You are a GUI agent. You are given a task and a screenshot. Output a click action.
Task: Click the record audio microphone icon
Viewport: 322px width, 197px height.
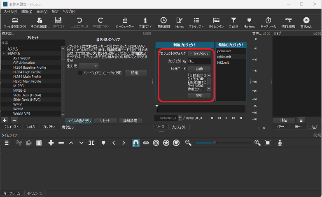pyautogui.click(x=280, y=143)
